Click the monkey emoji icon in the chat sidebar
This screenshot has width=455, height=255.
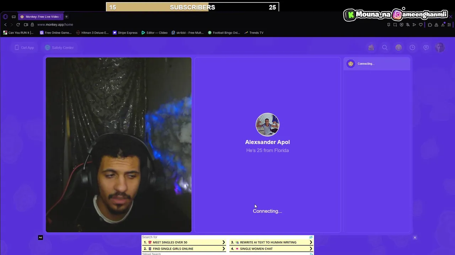click(x=350, y=64)
